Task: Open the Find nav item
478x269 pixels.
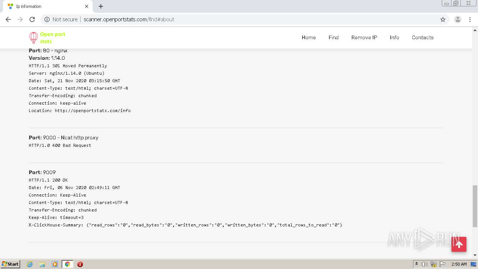Action: [333, 37]
